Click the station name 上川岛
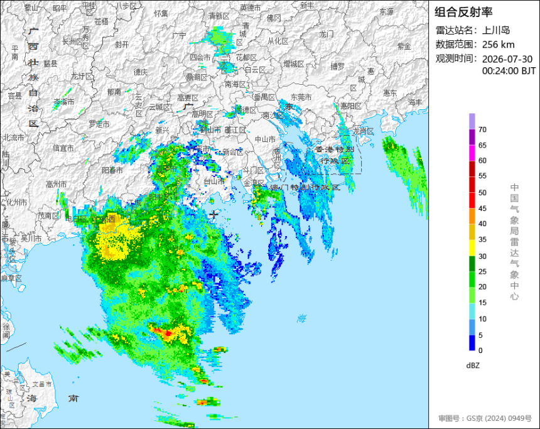540x429 pixels. tap(496, 30)
